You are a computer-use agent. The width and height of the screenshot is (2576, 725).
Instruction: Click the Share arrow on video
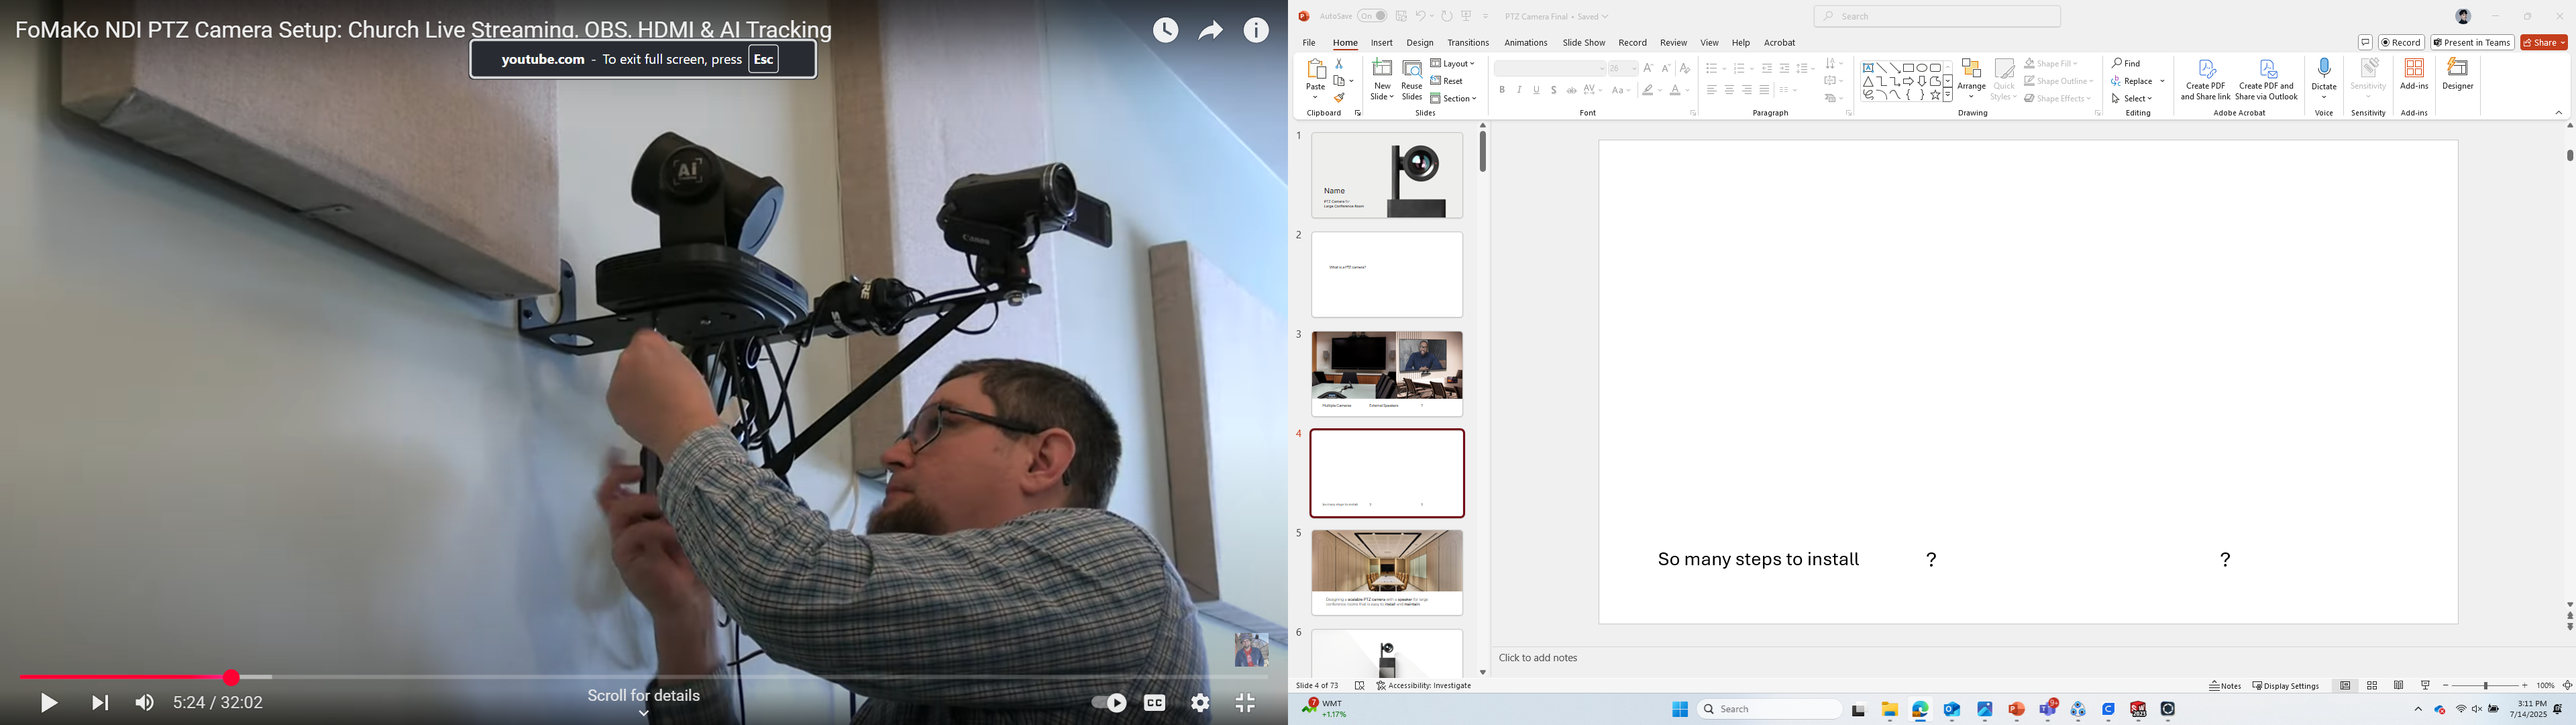coord(1210,31)
